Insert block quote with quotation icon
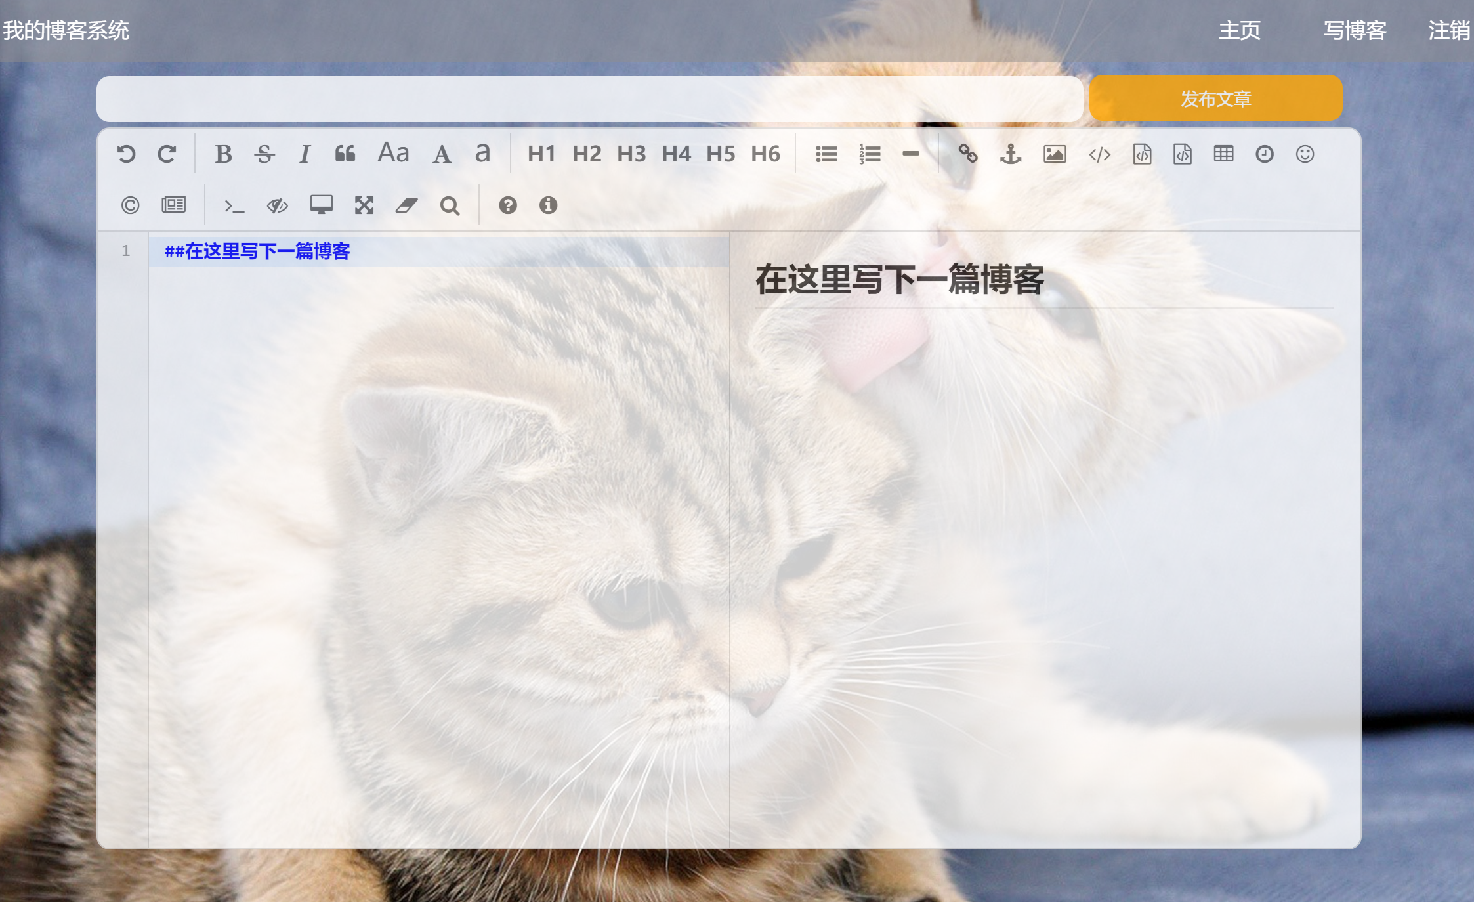This screenshot has width=1474, height=902. 345,154
